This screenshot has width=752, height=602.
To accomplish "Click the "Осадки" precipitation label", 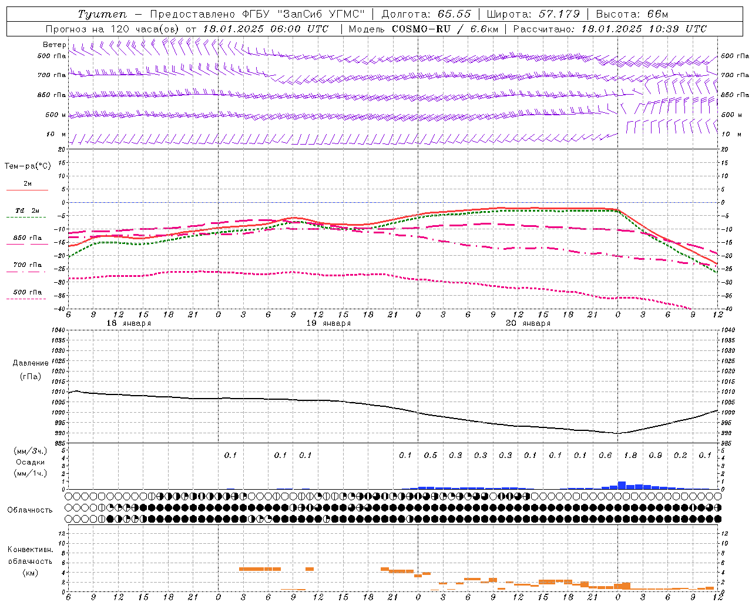I will click(31, 462).
